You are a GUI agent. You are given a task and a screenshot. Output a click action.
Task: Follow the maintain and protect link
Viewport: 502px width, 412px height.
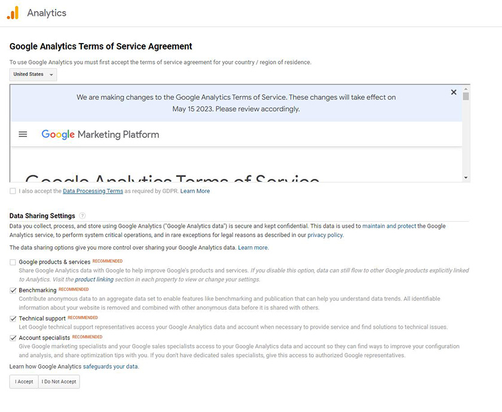click(389, 226)
